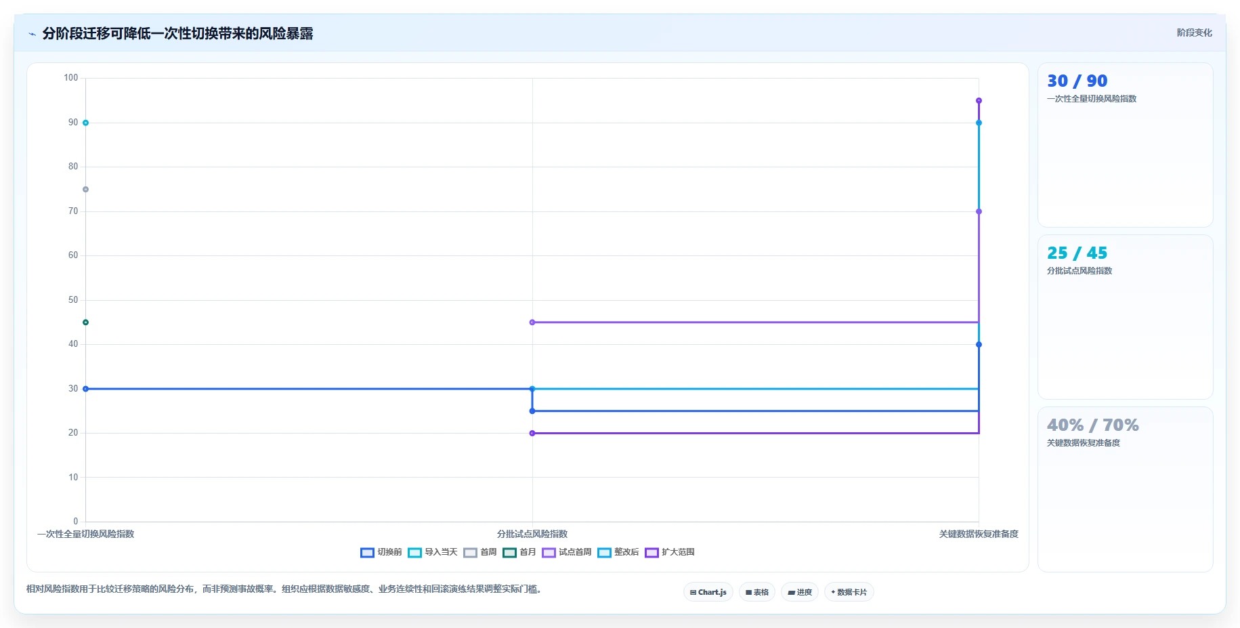Click the blue data point at 40 on the right
Viewport: 1240px width, 628px height.
pyautogui.click(x=979, y=345)
